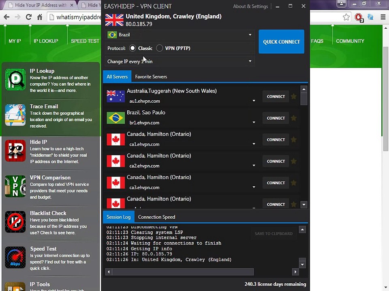Open the Connection Speed tab
Image resolution: width=389 pixels, height=291 pixels.
(x=156, y=217)
